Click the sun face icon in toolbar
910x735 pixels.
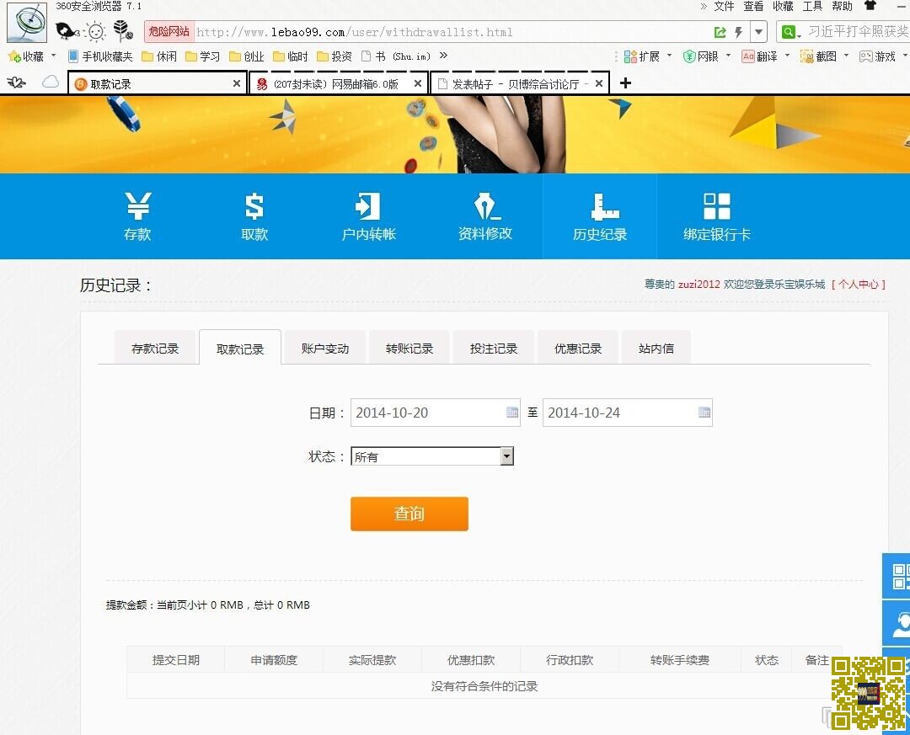click(x=96, y=31)
